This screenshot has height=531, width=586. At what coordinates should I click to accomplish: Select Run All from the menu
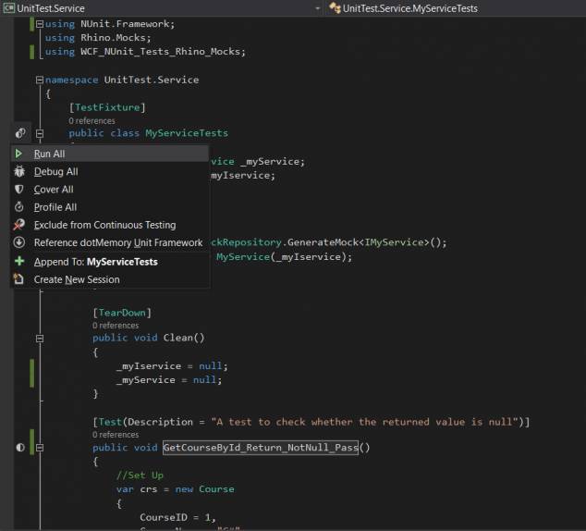point(109,154)
